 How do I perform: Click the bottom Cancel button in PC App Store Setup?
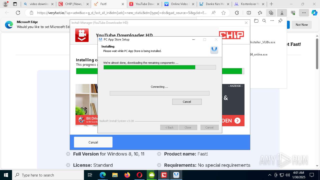click(x=209, y=127)
